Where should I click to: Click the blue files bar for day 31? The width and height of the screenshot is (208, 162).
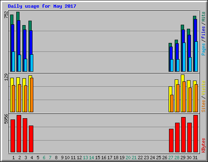point(195,30)
